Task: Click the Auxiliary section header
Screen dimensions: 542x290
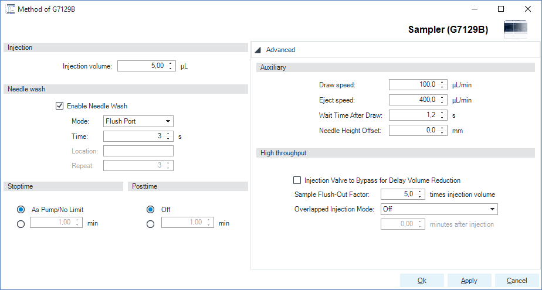Action: (x=396, y=67)
